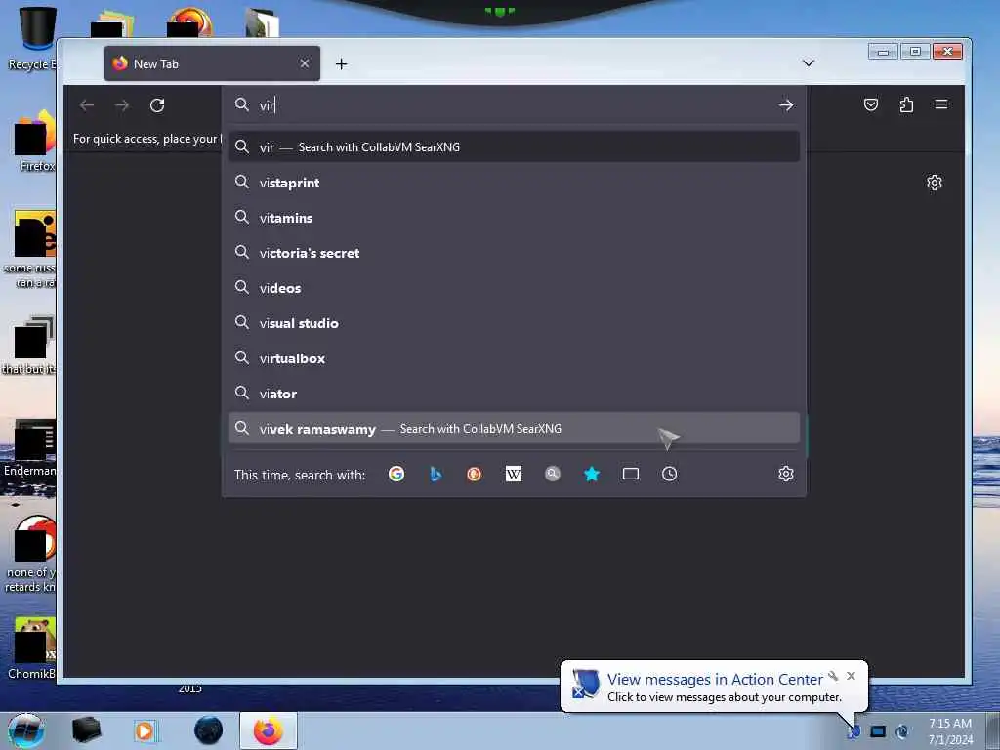This screenshot has width=1000, height=750.
Task: Open balloon notification wrench settings
Action: (x=833, y=676)
